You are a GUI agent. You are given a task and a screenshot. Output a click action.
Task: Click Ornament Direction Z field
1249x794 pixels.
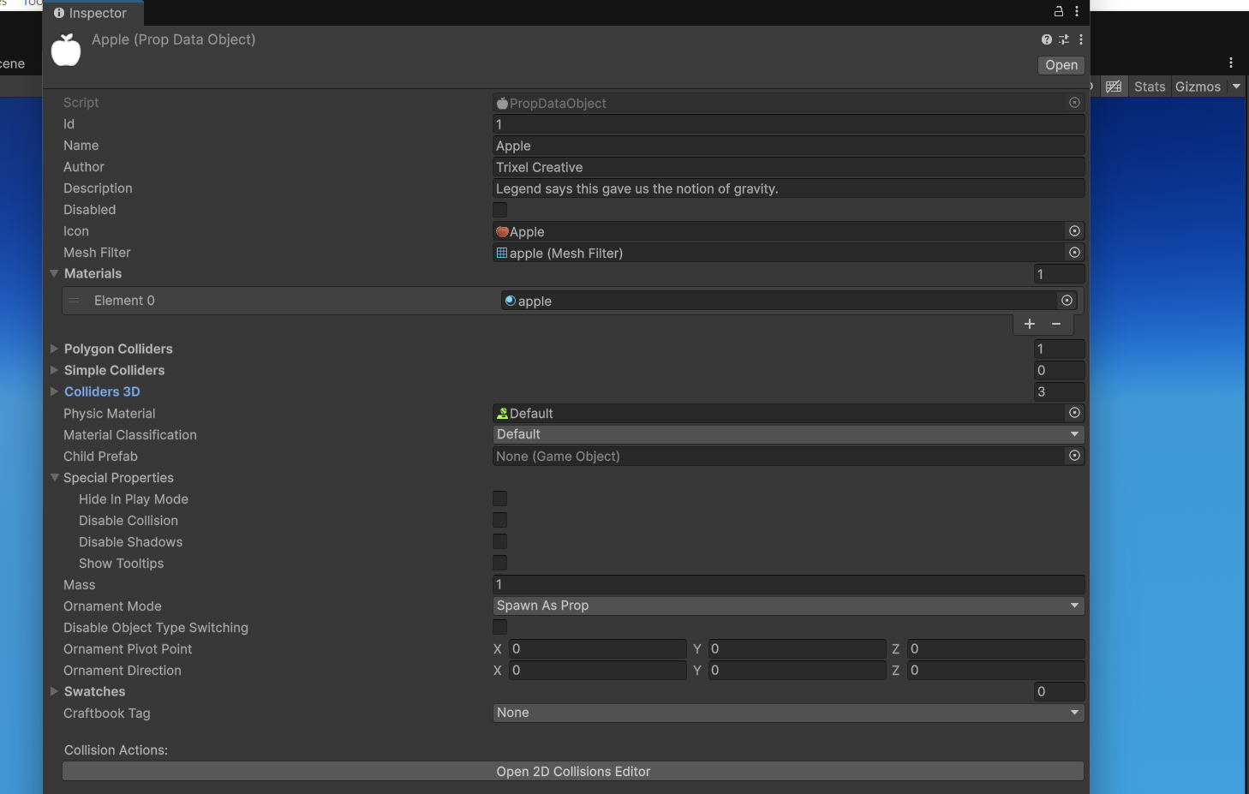pyautogui.click(x=996, y=670)
